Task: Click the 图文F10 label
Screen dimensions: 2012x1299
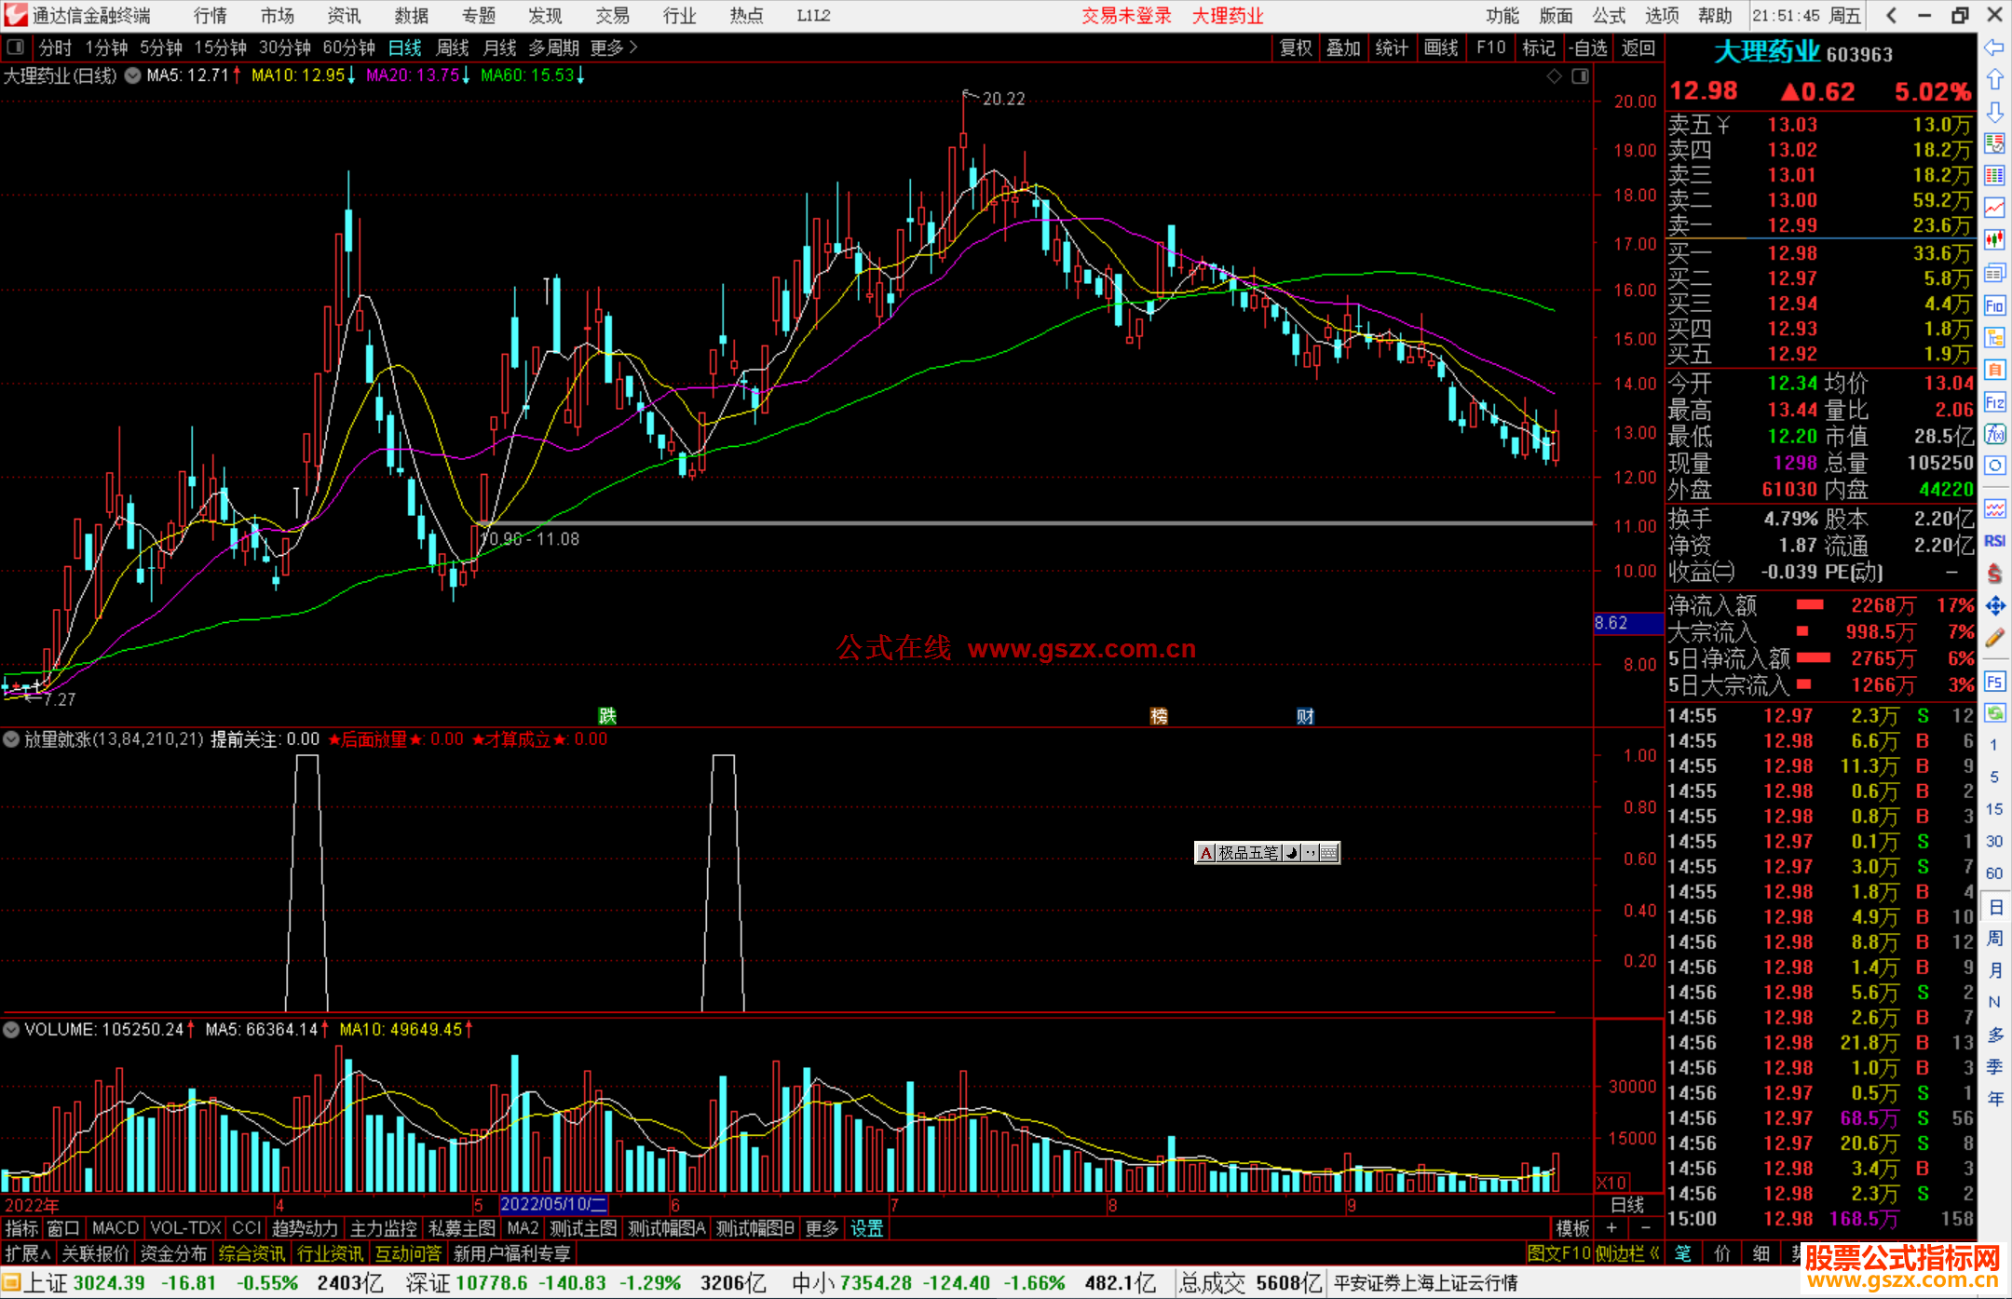Action: click(1558, 1253)
